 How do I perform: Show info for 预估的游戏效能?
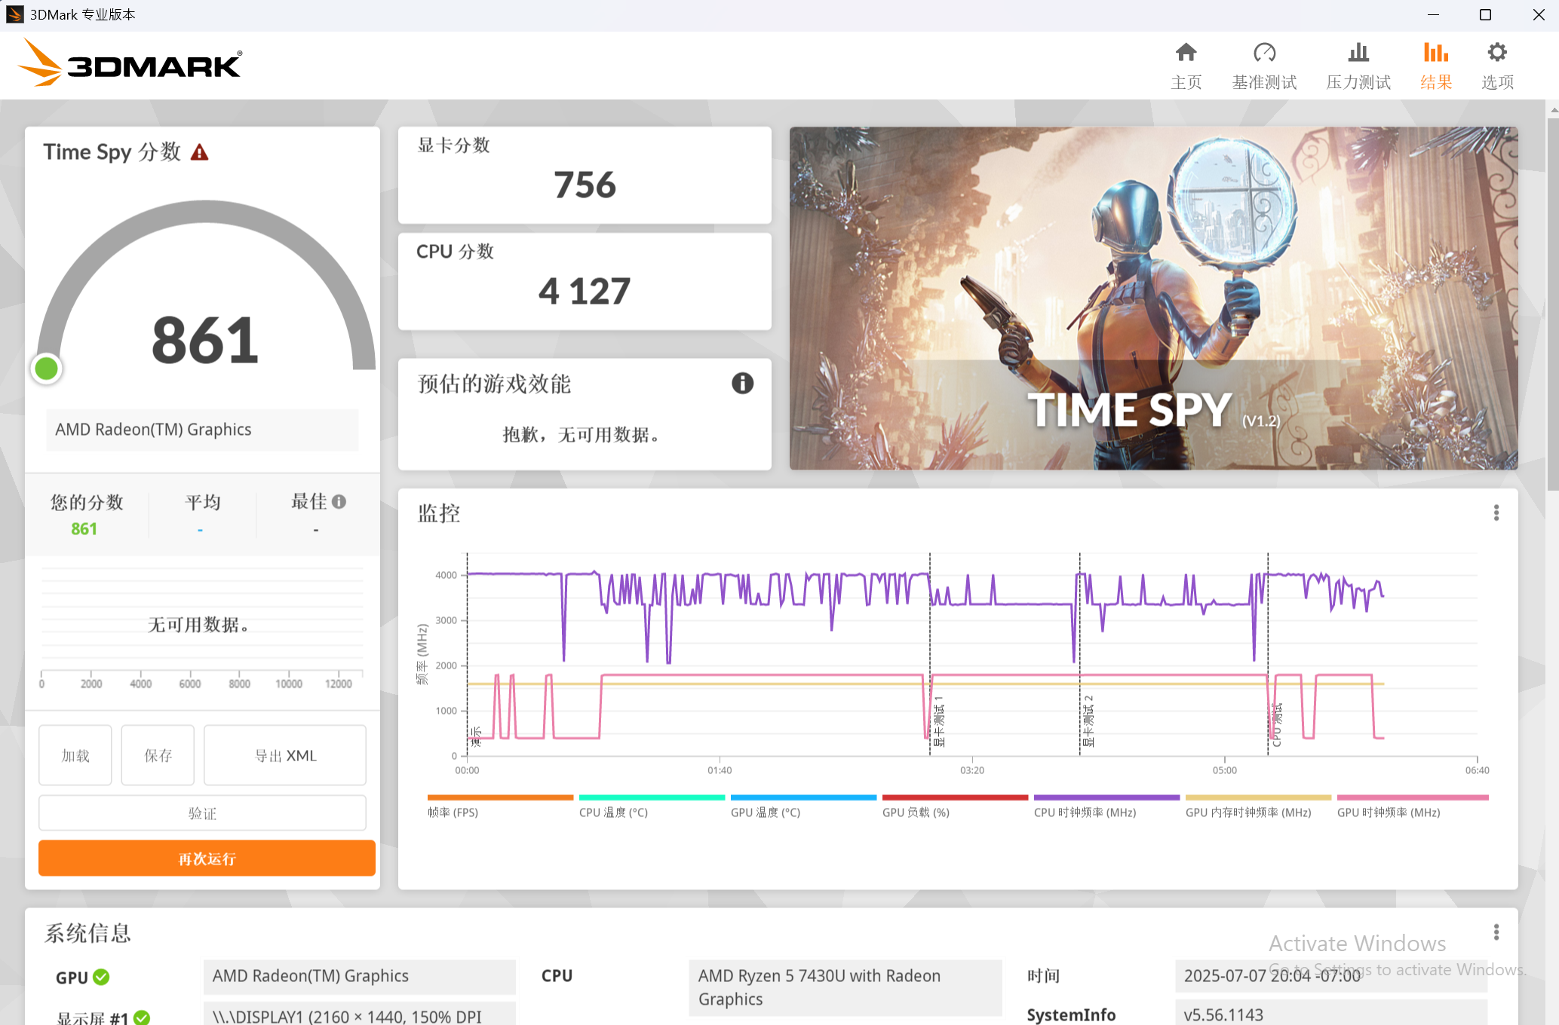(742, 384)
